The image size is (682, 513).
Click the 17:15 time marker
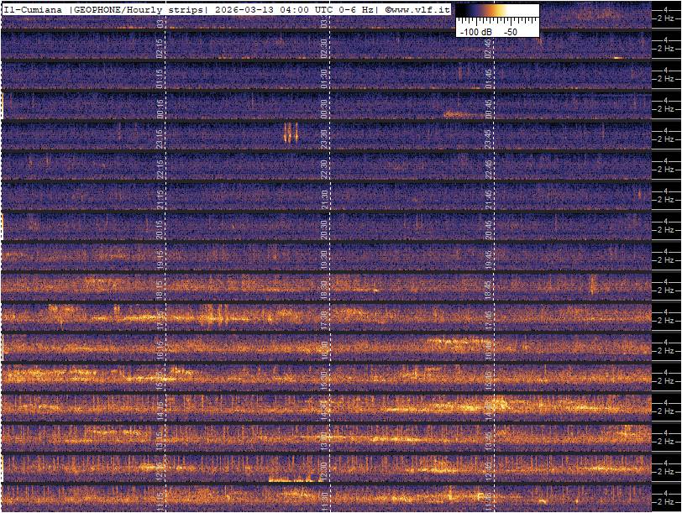160,320
